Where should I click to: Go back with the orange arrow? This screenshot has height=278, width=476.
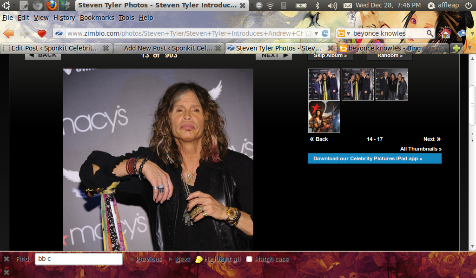point(9,33)
